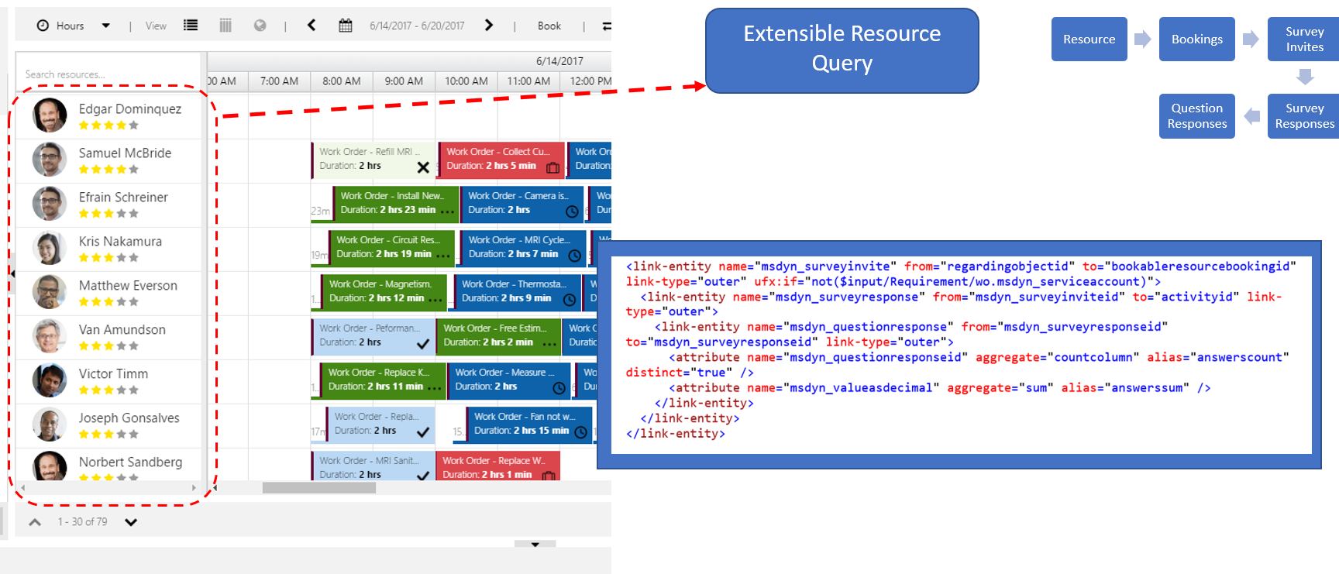Go to previous date range arrow
Viewport: 1339px width, 574px height.
[312, 26]
